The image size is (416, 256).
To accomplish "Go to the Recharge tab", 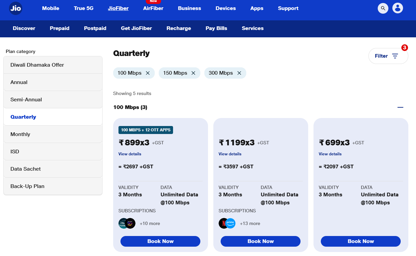I will [x=179, y=28].
